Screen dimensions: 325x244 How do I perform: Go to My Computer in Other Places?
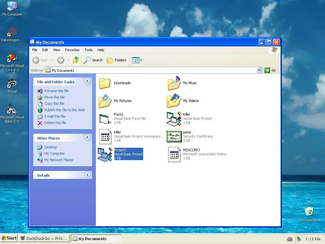click(x=55, y=153)
